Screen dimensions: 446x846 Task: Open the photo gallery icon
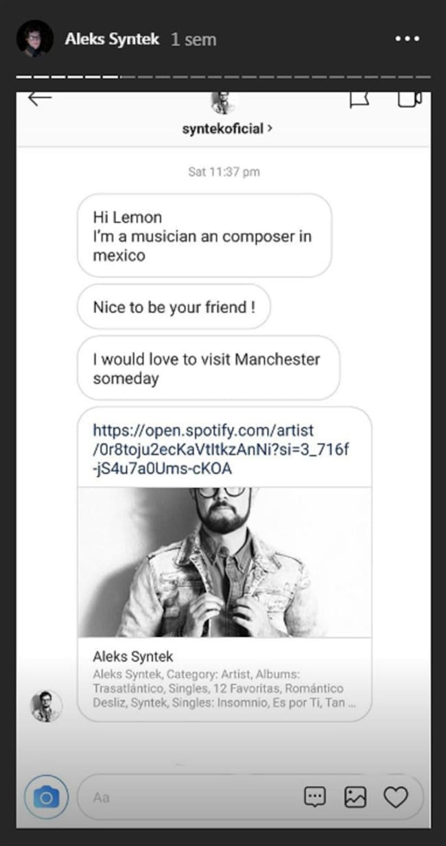[355, 797]
